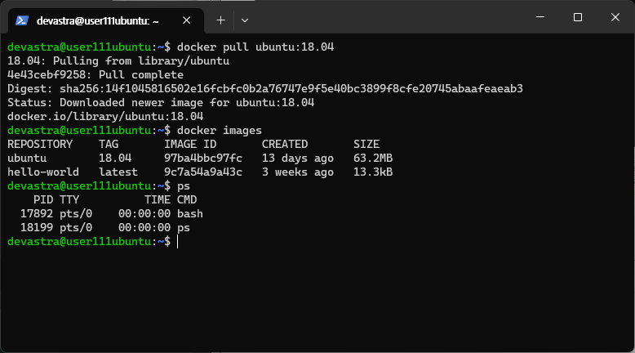
Task: Click pts/0 in the 17892 row
Action: pyautogui.click(x=76, y=213)
